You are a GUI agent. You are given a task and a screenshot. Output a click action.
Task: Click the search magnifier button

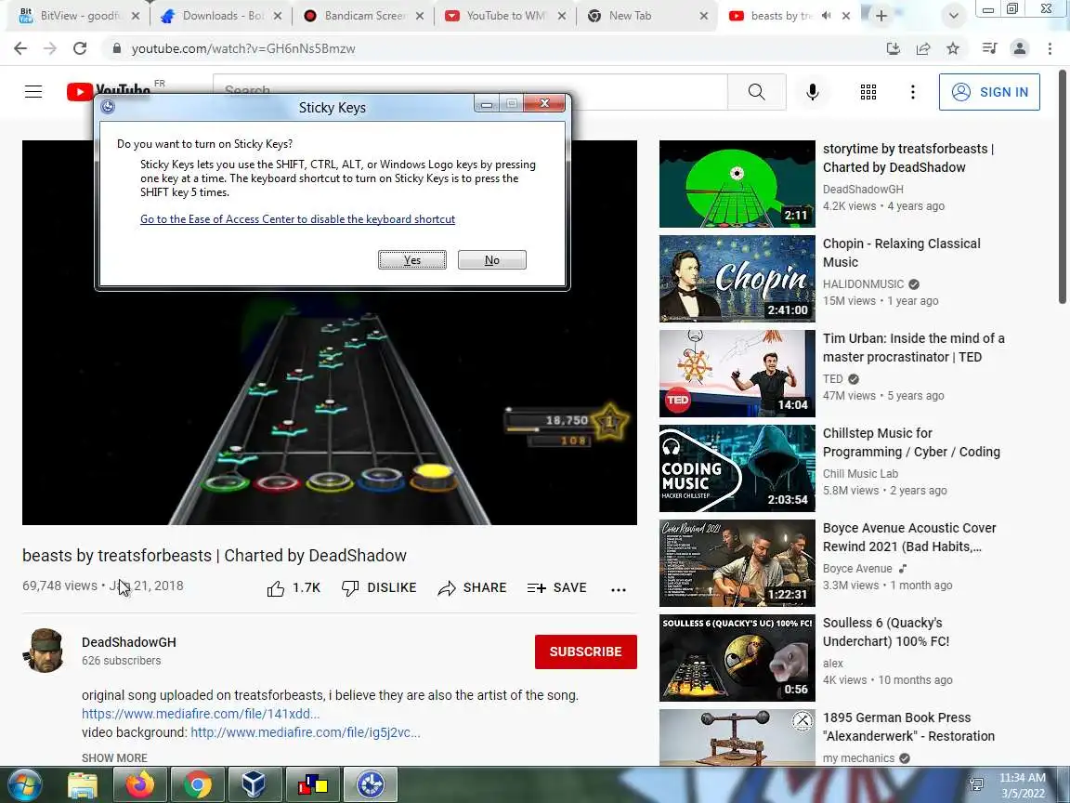(756, 91)
